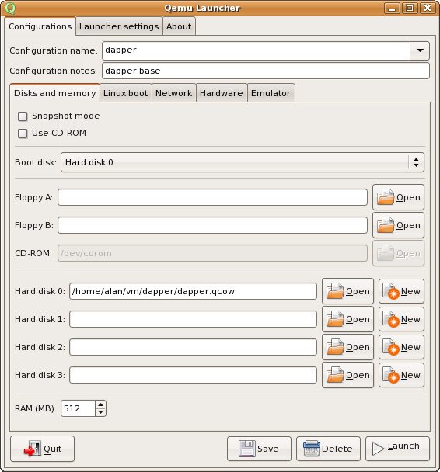The image size is (440, 472).
Task: Enable Use CD-ROM checkbox
Action: (x=23, y=134)
